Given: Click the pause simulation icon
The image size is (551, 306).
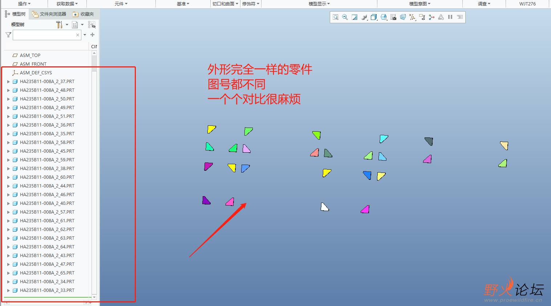Looking at the screenshot, I should (x=450, y=17).
